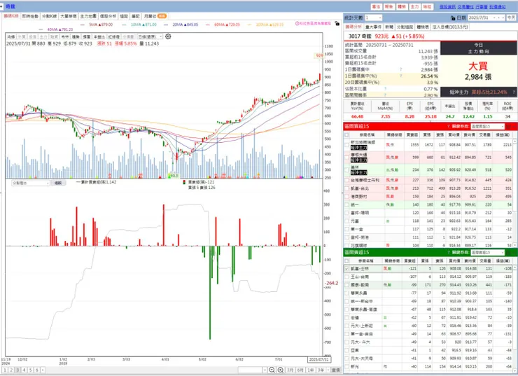The image size is (518, 376).
Task: Click the scrollbar of the 區間買超15 table
Action: pyautogui.click(x=514, y=193)
